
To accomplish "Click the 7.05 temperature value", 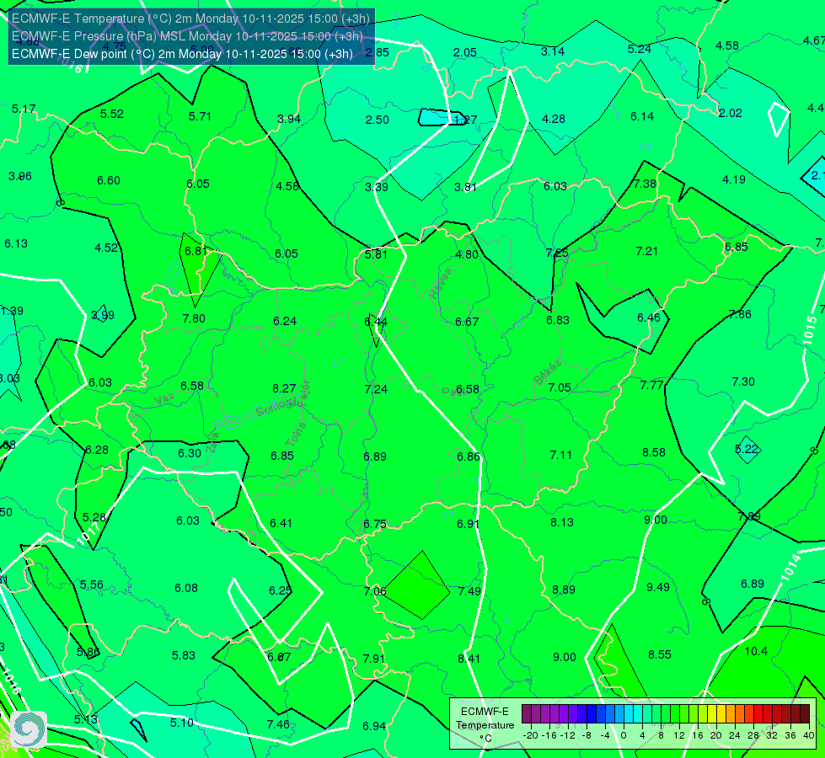I will click(x=560, y=387).
